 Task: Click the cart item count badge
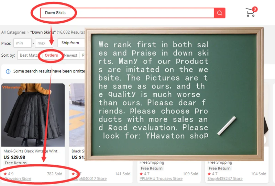255,9
